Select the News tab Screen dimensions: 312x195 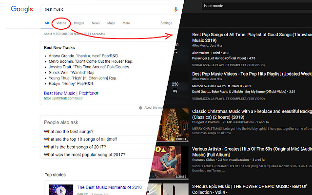[x=96, y=23]
